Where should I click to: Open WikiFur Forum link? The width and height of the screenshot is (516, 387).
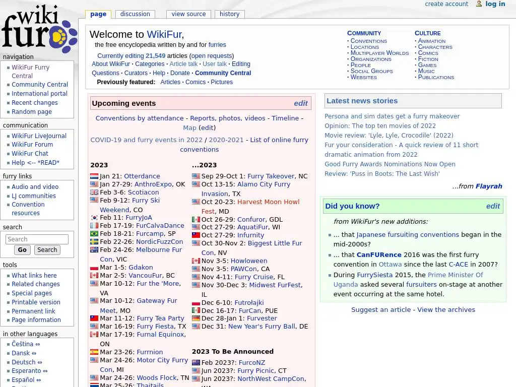click(x=32, y=145)
